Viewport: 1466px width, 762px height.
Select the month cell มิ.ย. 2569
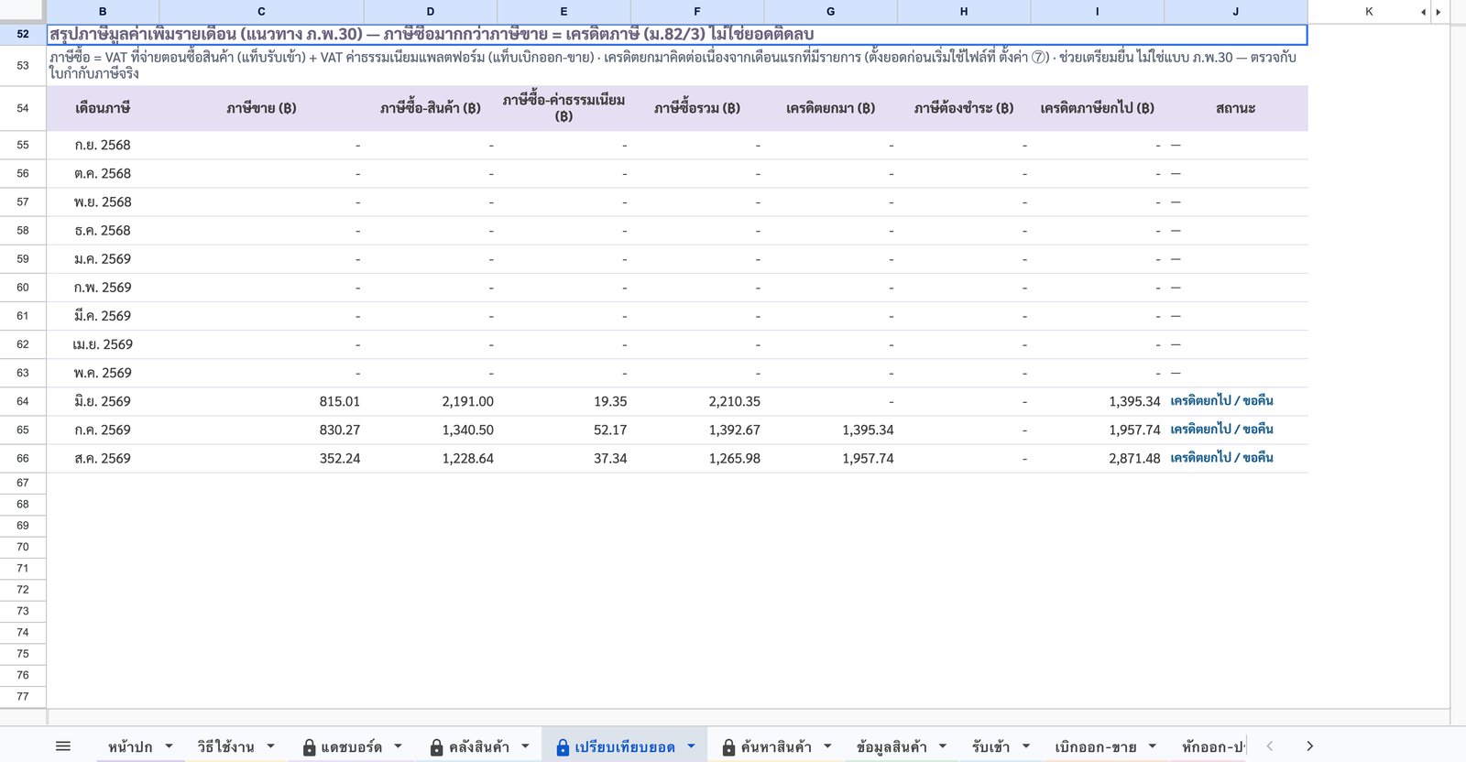103,401
